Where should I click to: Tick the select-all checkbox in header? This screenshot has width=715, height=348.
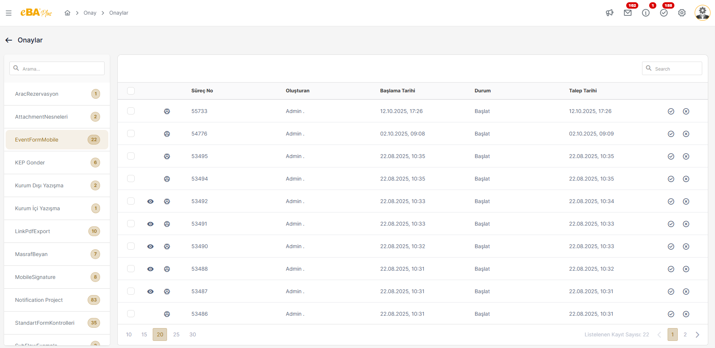pyautogui.click(x=131, y=91)
